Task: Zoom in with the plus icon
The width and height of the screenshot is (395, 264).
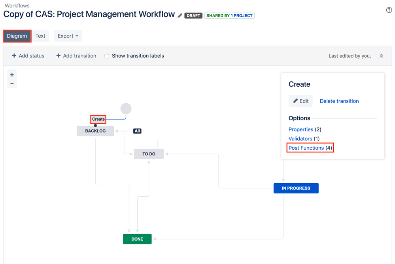Action: tap(12, 75)
